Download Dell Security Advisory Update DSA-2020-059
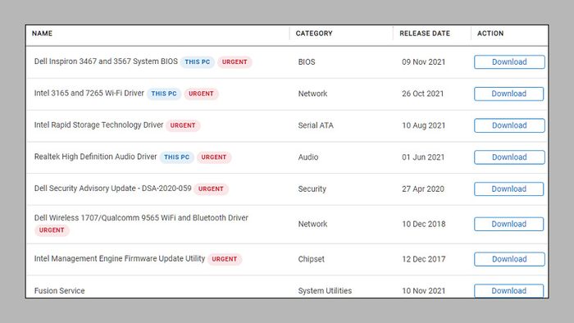 coord(509,189)
